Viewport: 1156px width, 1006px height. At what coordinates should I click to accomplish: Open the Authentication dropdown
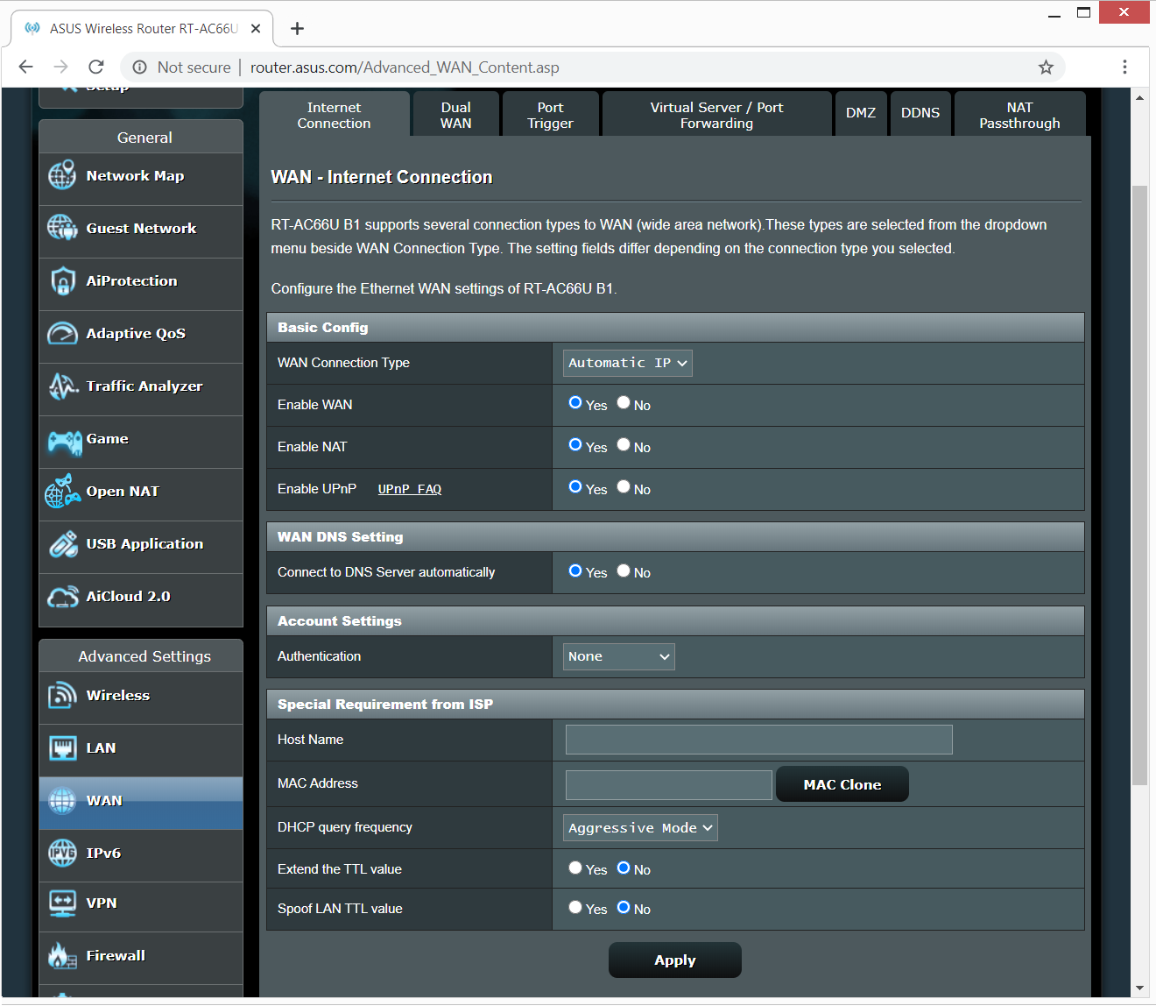(618, 656)
